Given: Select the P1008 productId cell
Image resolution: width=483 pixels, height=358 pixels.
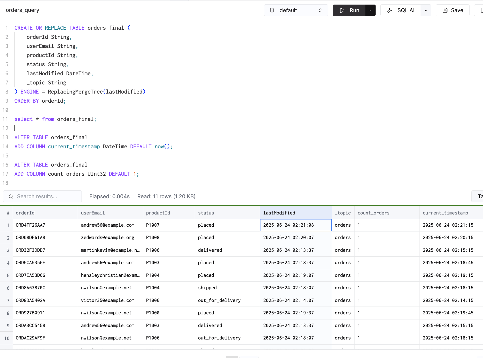Looking at the screenshot, I should tap(169, 238).
